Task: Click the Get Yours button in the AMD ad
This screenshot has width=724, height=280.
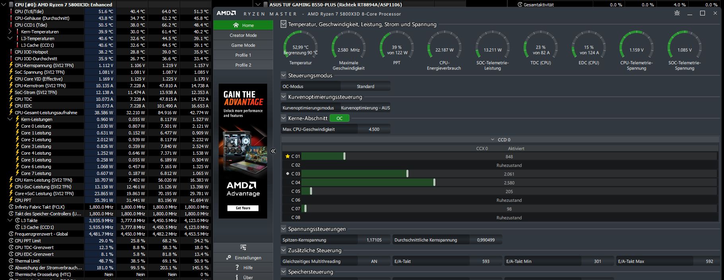Action: [x=243, y=208]
